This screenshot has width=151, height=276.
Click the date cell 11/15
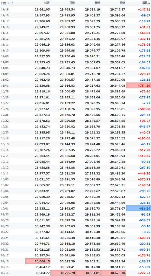pos(5,33)
